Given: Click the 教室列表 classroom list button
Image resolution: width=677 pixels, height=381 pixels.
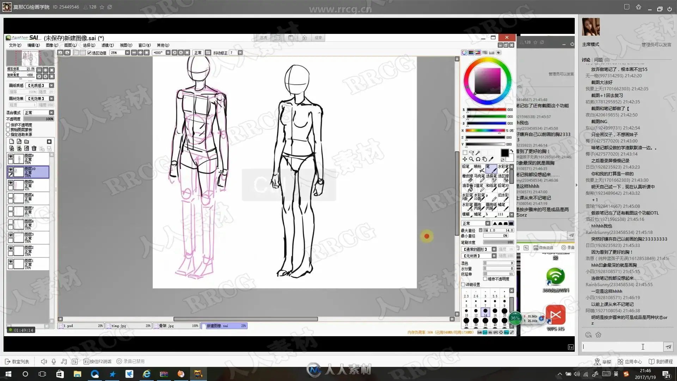Looking at the screenshot, I should [17, 362].
